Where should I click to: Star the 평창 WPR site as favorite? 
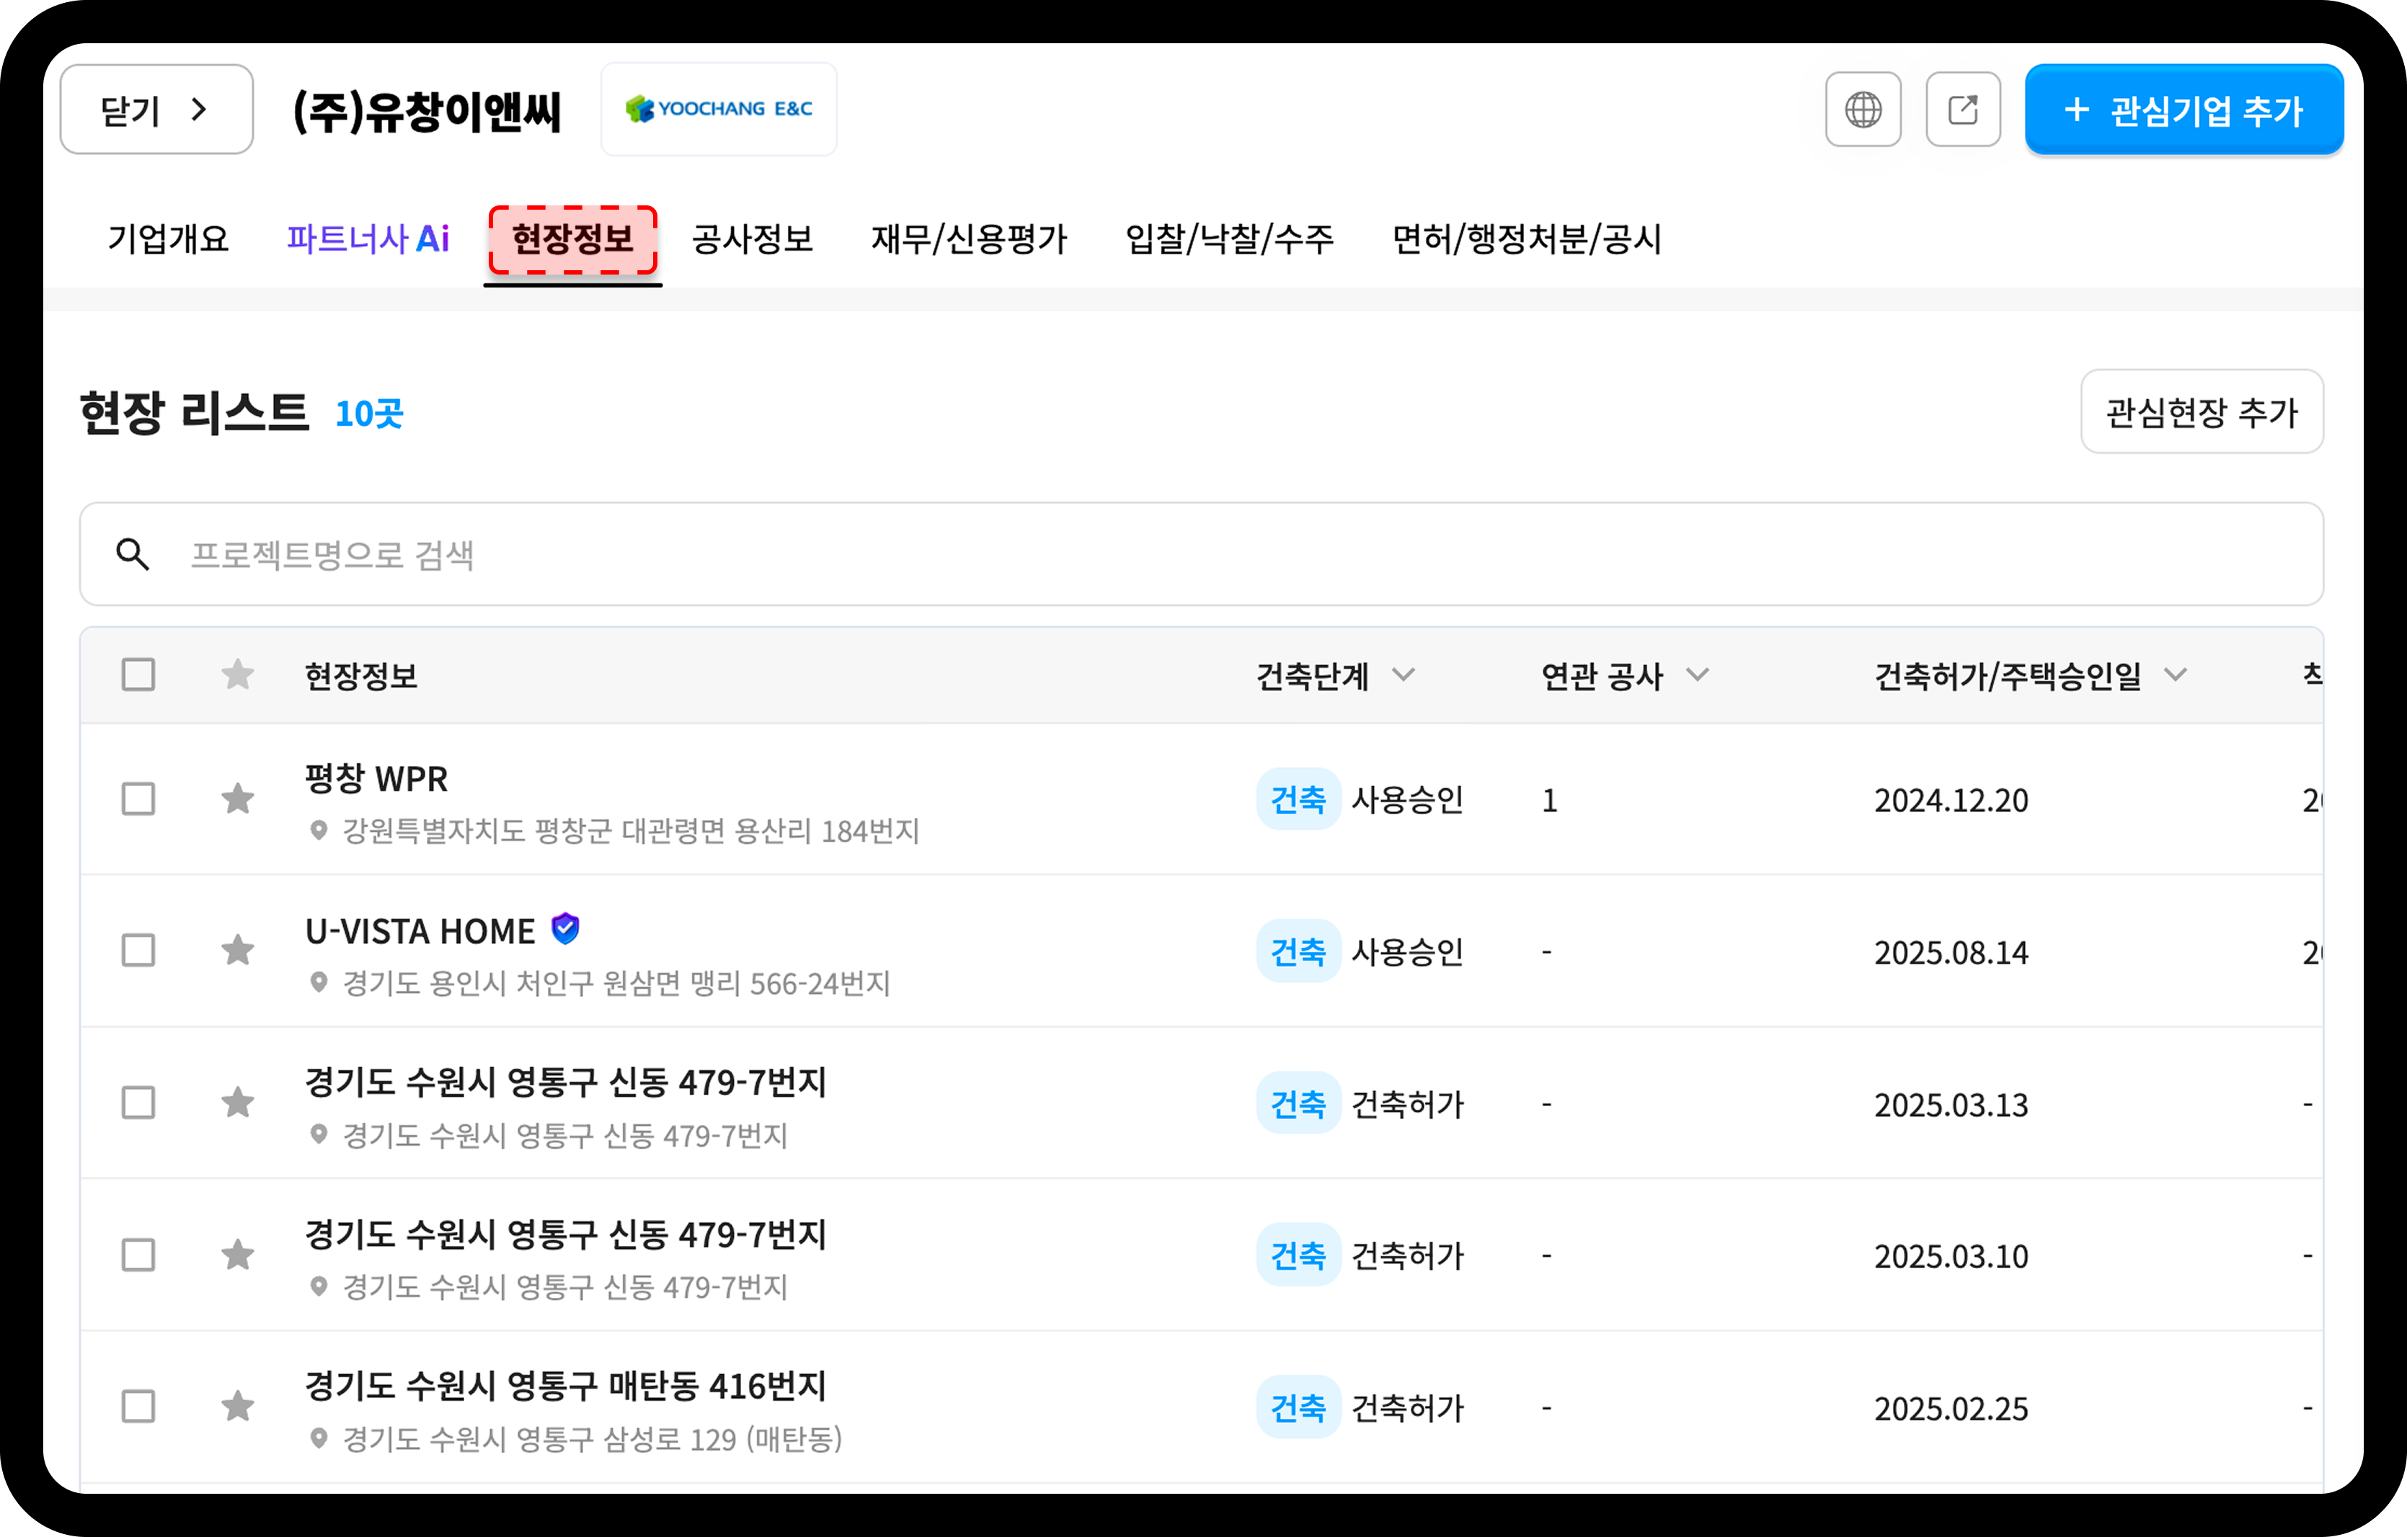(238, 798)
